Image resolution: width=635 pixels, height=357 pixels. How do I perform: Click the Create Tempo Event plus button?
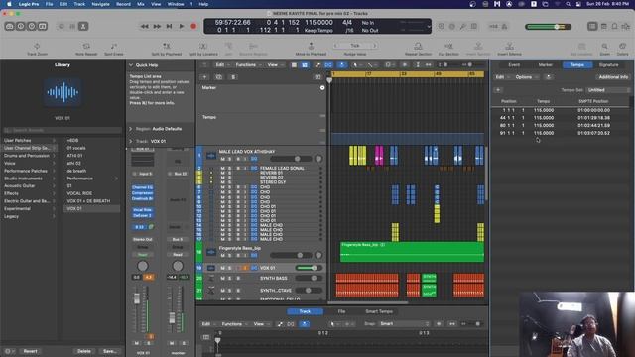coord(498,90)
